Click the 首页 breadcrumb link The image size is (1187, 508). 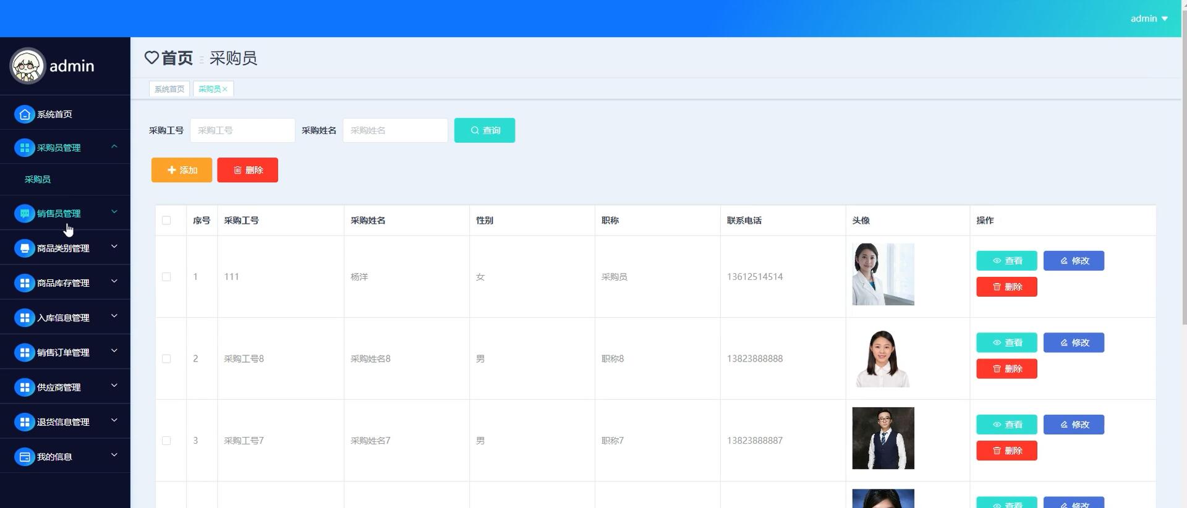click(x=177, y=58)
